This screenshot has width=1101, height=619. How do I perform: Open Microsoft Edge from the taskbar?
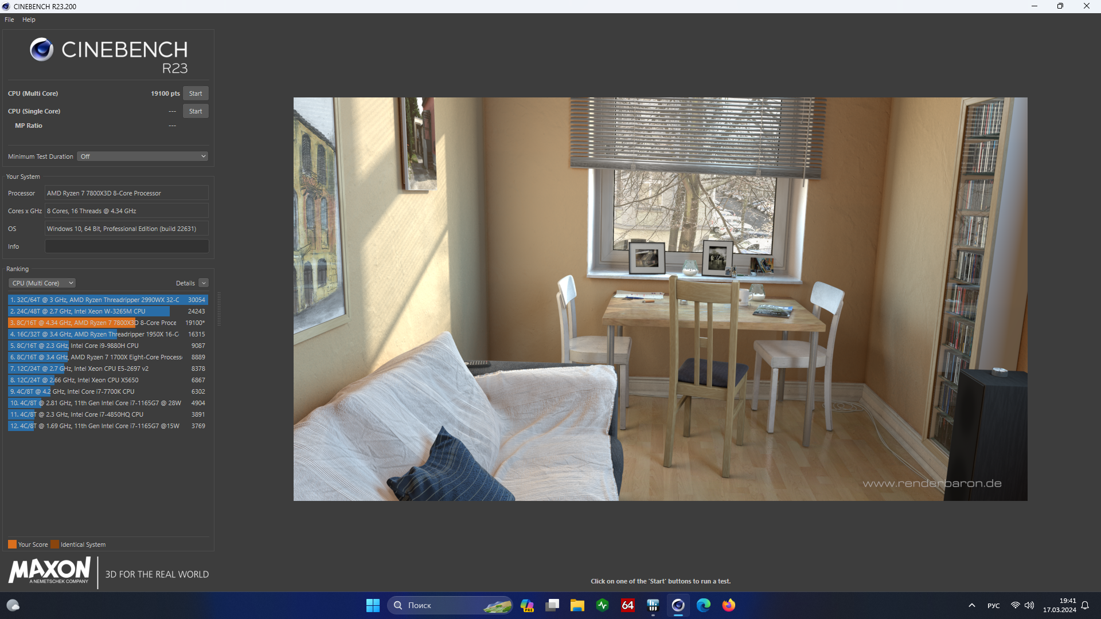[703, 605]
